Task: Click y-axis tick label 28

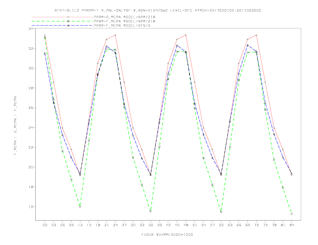Action: (31, 88)
